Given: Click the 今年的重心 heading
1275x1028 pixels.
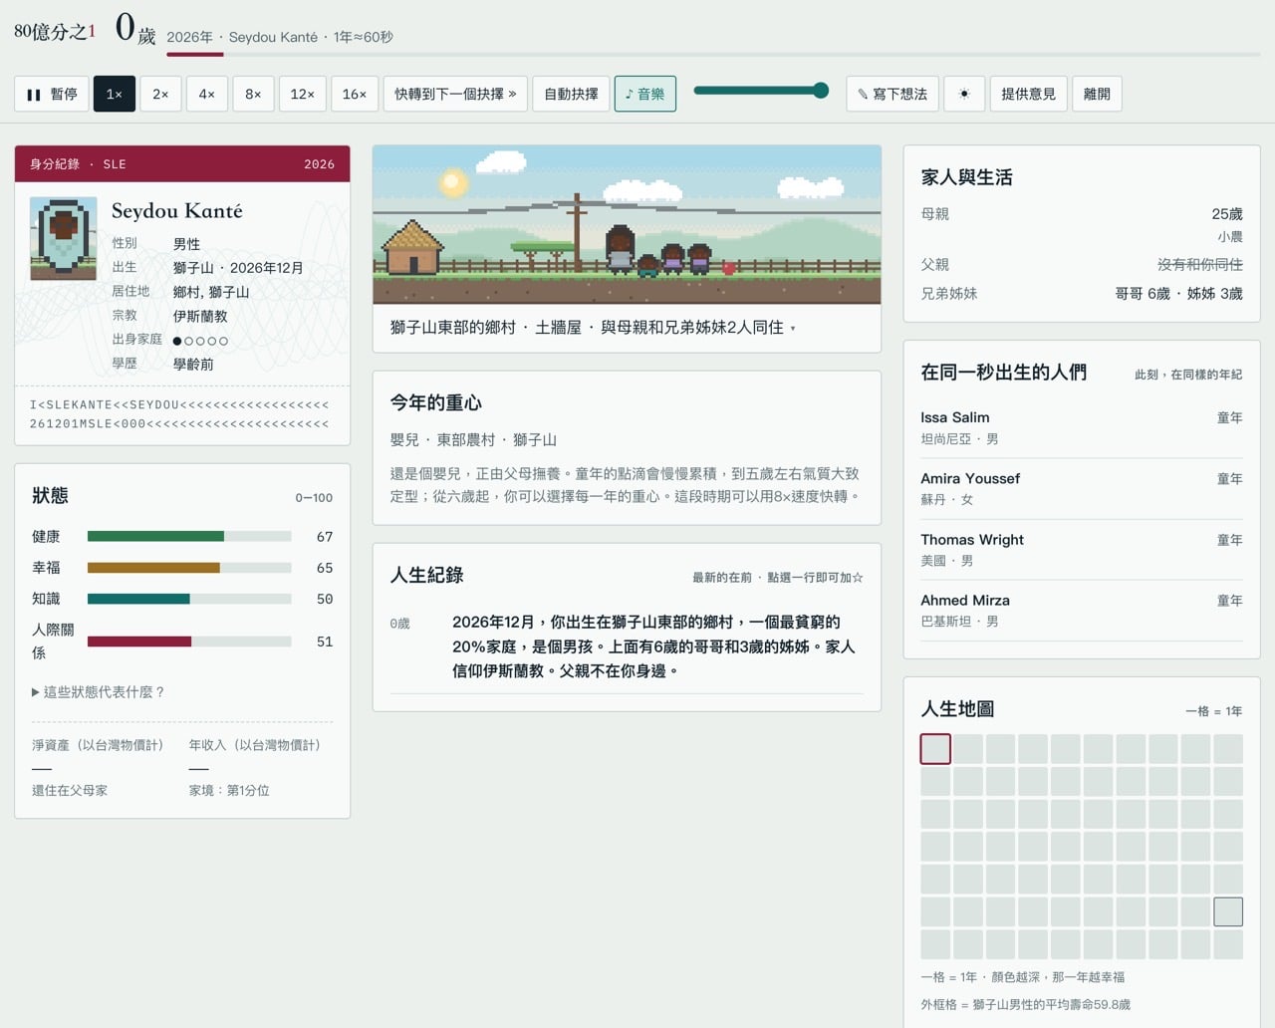Looking at the screenshot, I should click(x=436, y=402).
